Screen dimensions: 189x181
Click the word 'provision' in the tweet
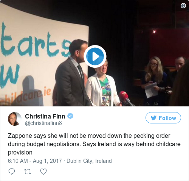click(20, 153)
